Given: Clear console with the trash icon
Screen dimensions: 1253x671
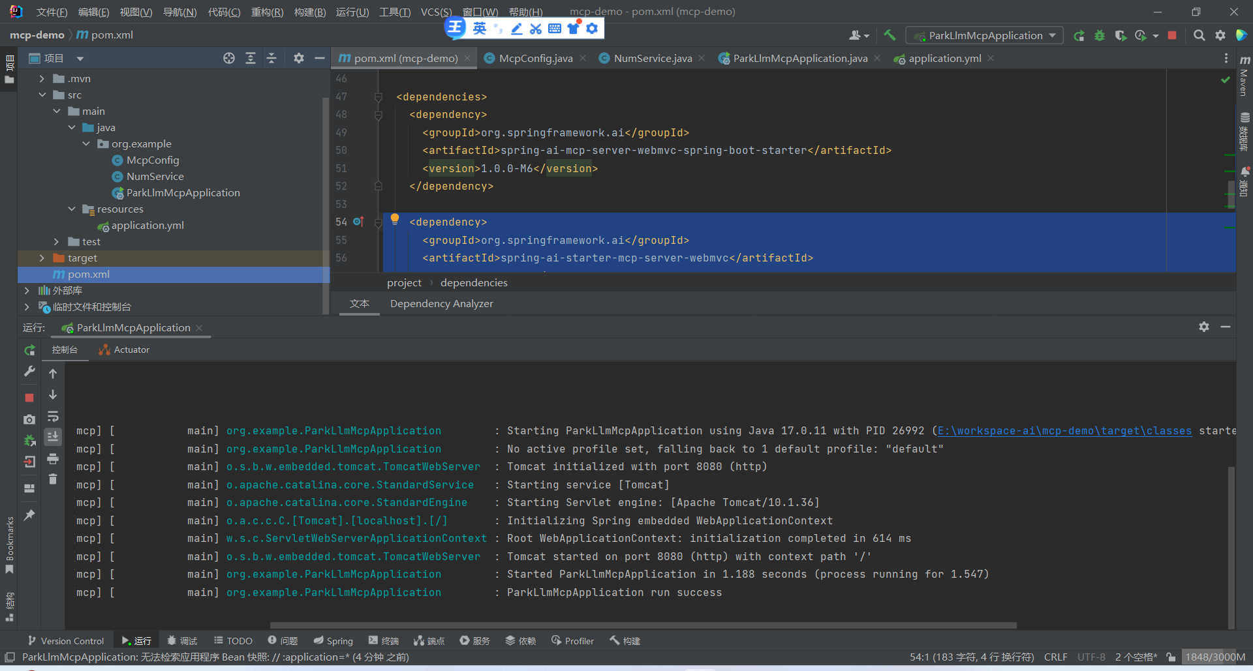Looking at the screenshot, I should tap(53, 479).
